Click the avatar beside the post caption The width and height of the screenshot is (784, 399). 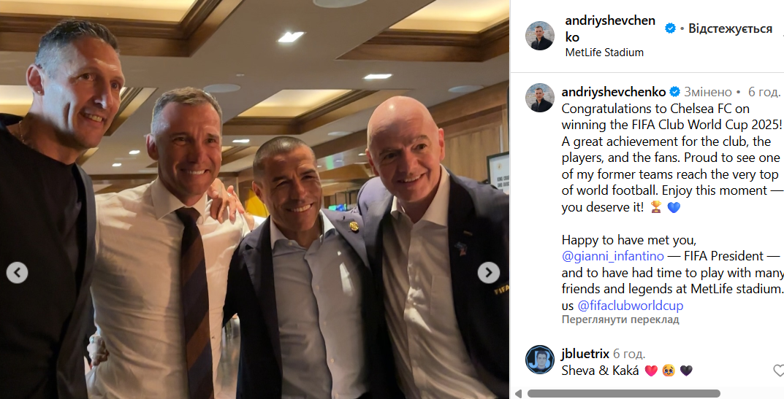(540, 98)
